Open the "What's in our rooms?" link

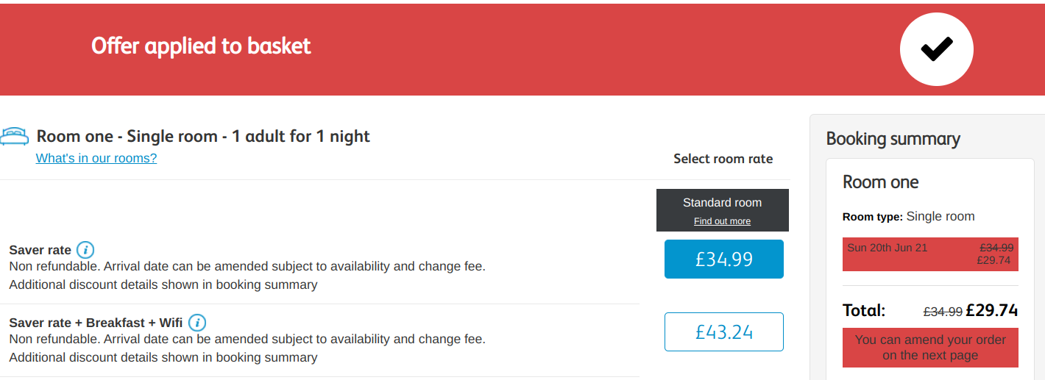pyautogui.click(x=96, y=158)
